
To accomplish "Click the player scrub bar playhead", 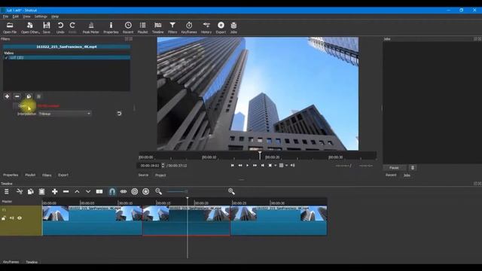I will (x=260, y=155).
